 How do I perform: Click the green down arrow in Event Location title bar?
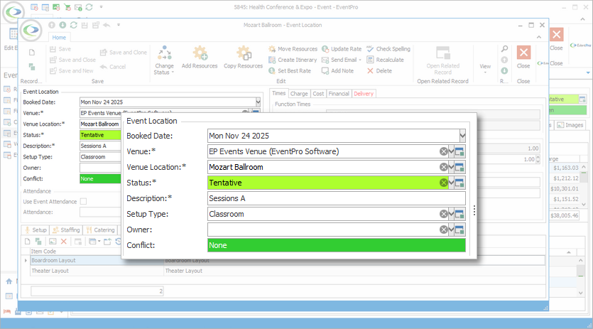tap(62, 25)
